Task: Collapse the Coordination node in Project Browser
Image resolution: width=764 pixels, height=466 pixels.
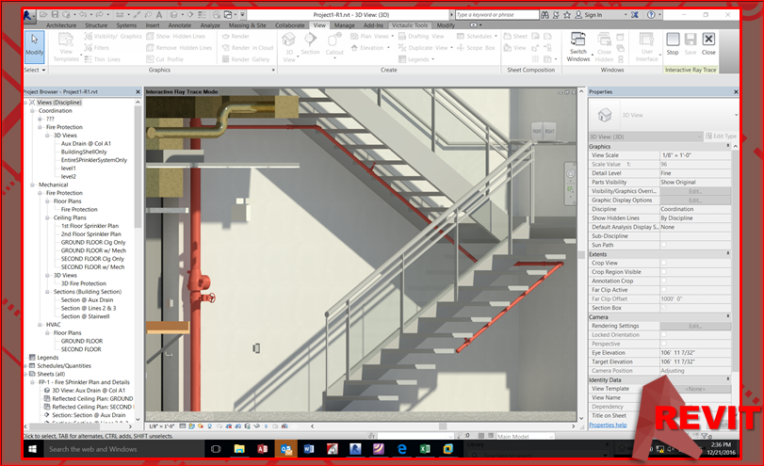Action: (34, 110)
